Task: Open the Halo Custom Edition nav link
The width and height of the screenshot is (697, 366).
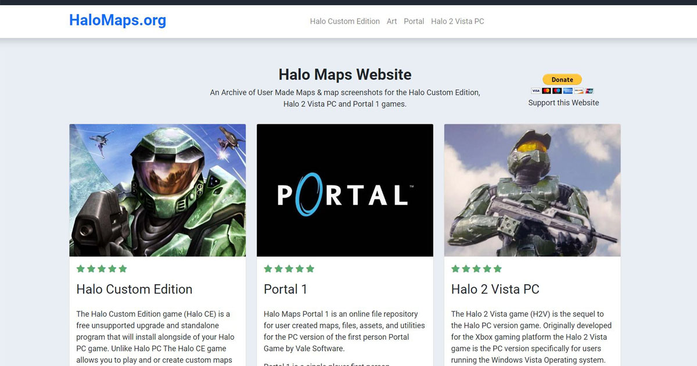Action: click(x=344, y=21)
